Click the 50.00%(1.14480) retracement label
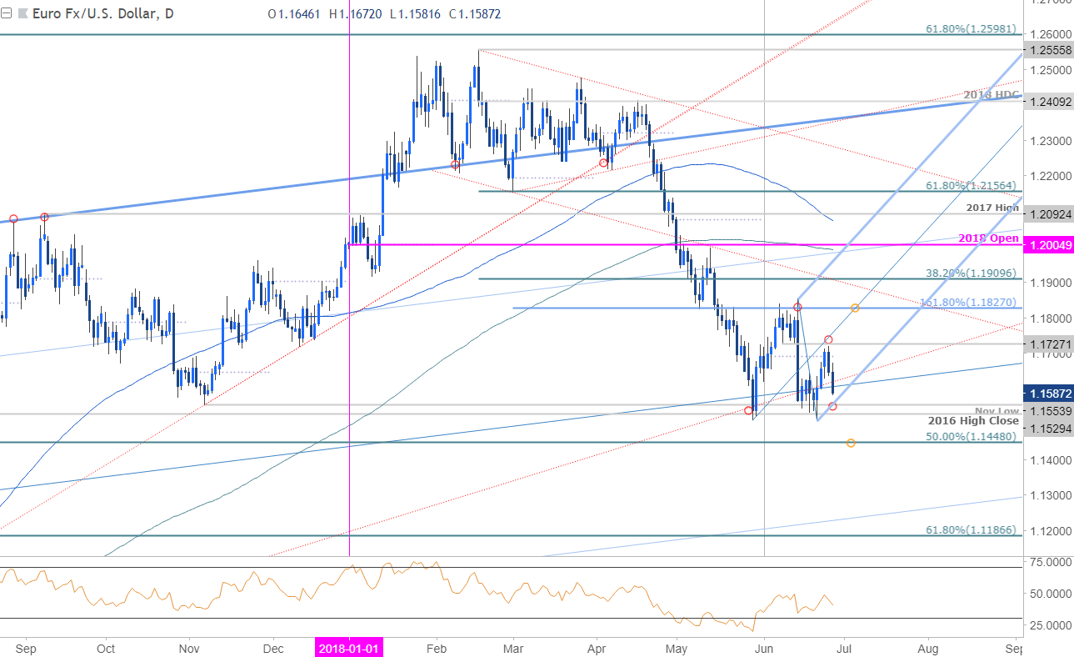1074x657 pixels. [972, 436]
